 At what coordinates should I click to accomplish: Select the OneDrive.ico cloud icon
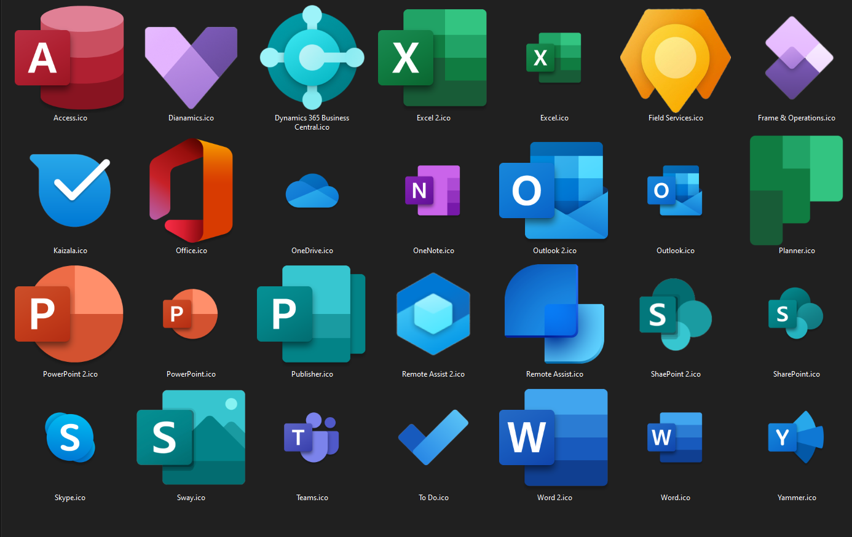pos(312,190)
